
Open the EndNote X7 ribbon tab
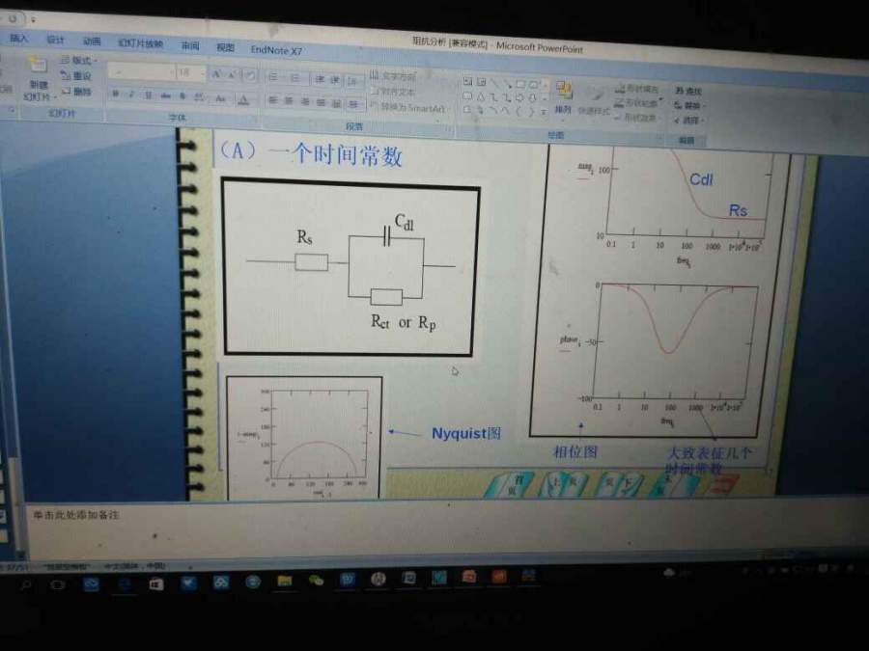[x=276, y=50]
